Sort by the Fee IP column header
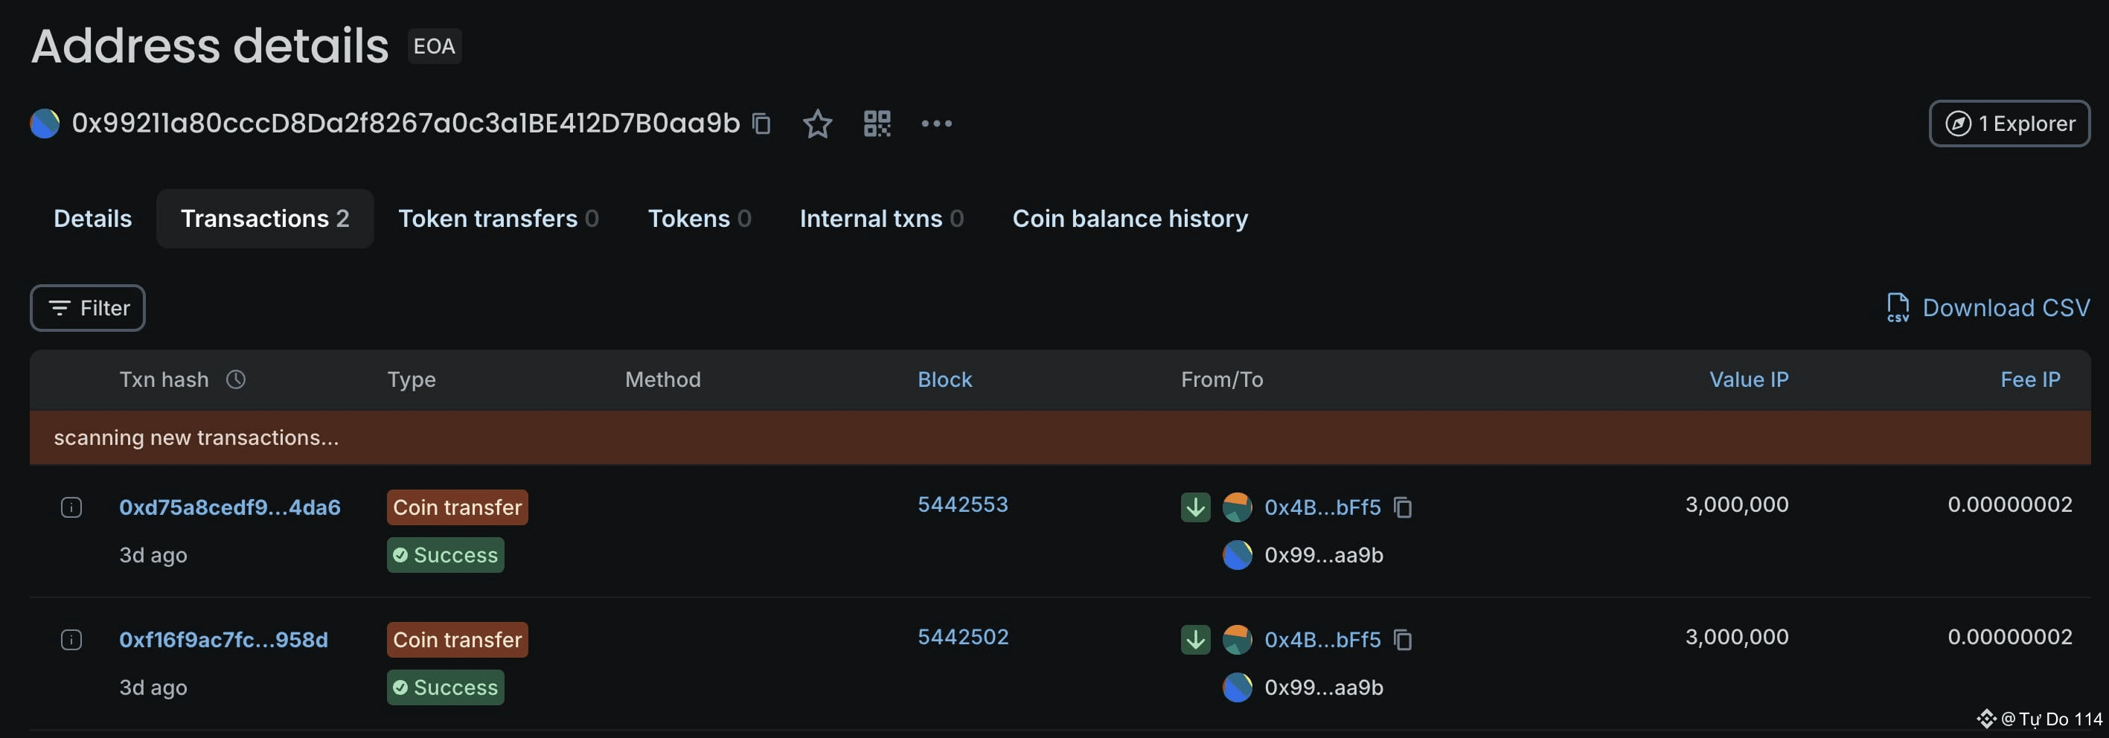Screen dimensions: 2109x738 click(x=2029, y=379)
